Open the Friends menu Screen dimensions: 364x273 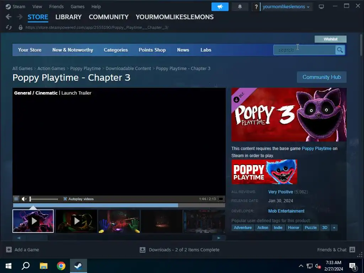point(57,7)
